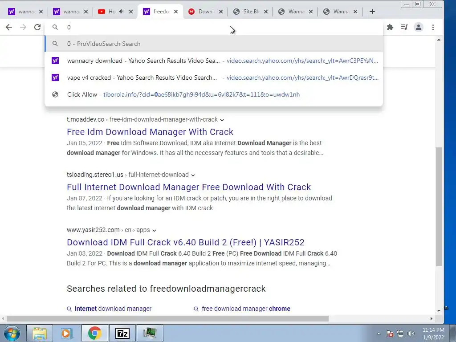Image resolution: width=456 pixels, height=342 pixels.
Task: Open the profile avatar icon
Action: (419, 27)
